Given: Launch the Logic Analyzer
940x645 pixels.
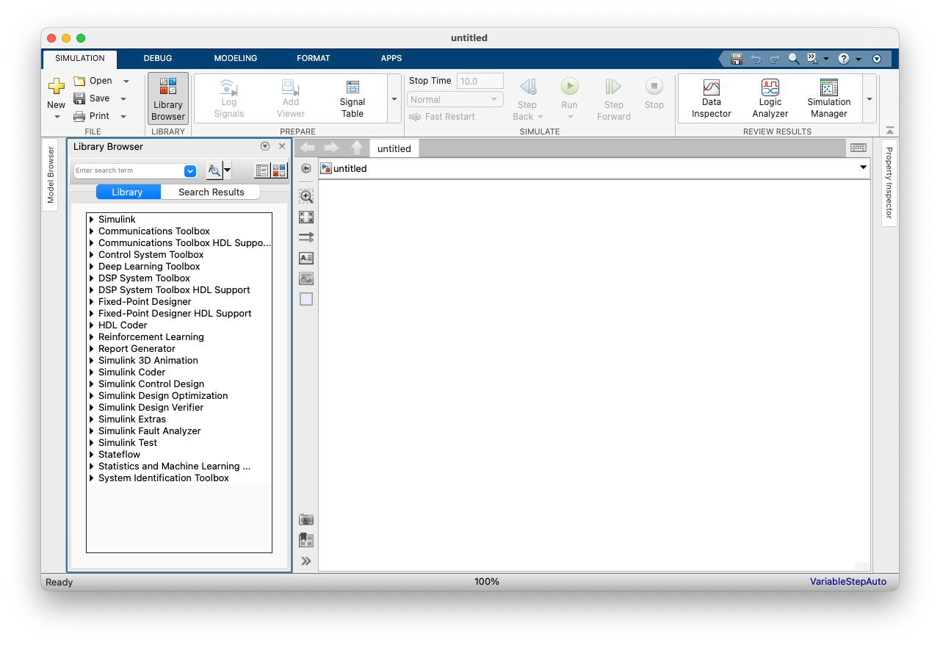Looking at the screenshot, I should (x=770, y=98).
